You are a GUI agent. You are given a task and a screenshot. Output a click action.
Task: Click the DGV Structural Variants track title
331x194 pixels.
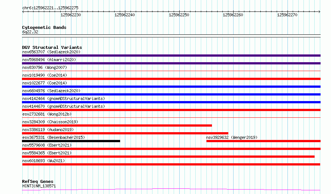click(52, 47)
